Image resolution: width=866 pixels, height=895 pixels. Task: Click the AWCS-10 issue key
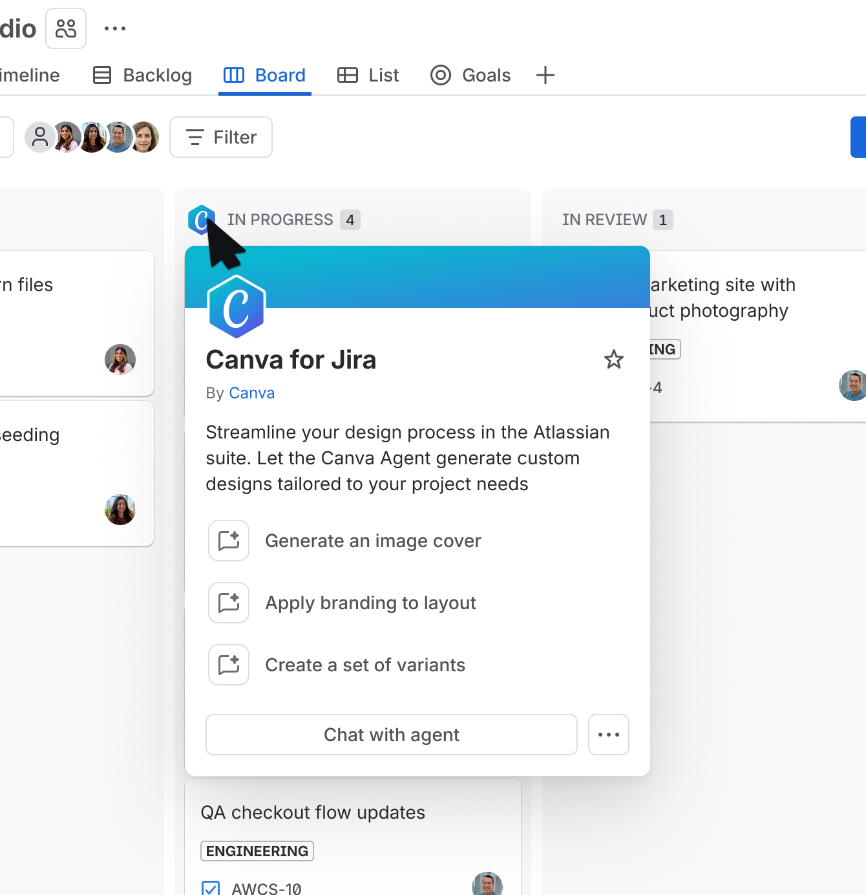[266, 889]
